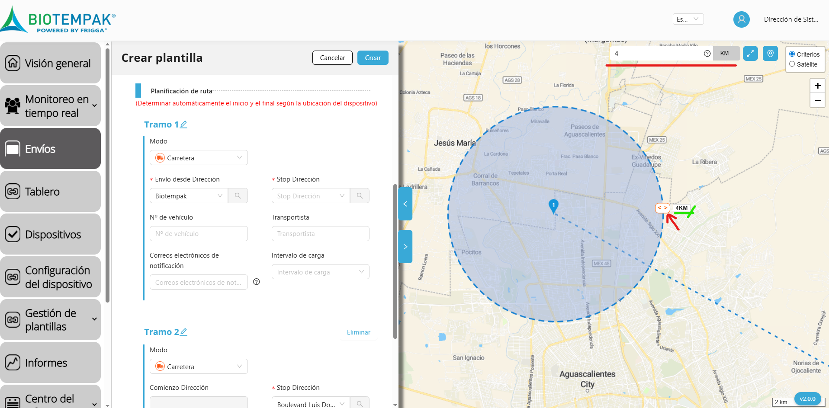Viewport: 829px width, 408px height.
Task: Open the language selector dropdown
Action: pos(688,19)
